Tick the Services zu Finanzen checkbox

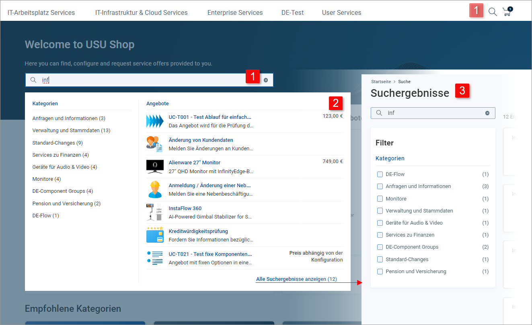click(x=380, y=235)
